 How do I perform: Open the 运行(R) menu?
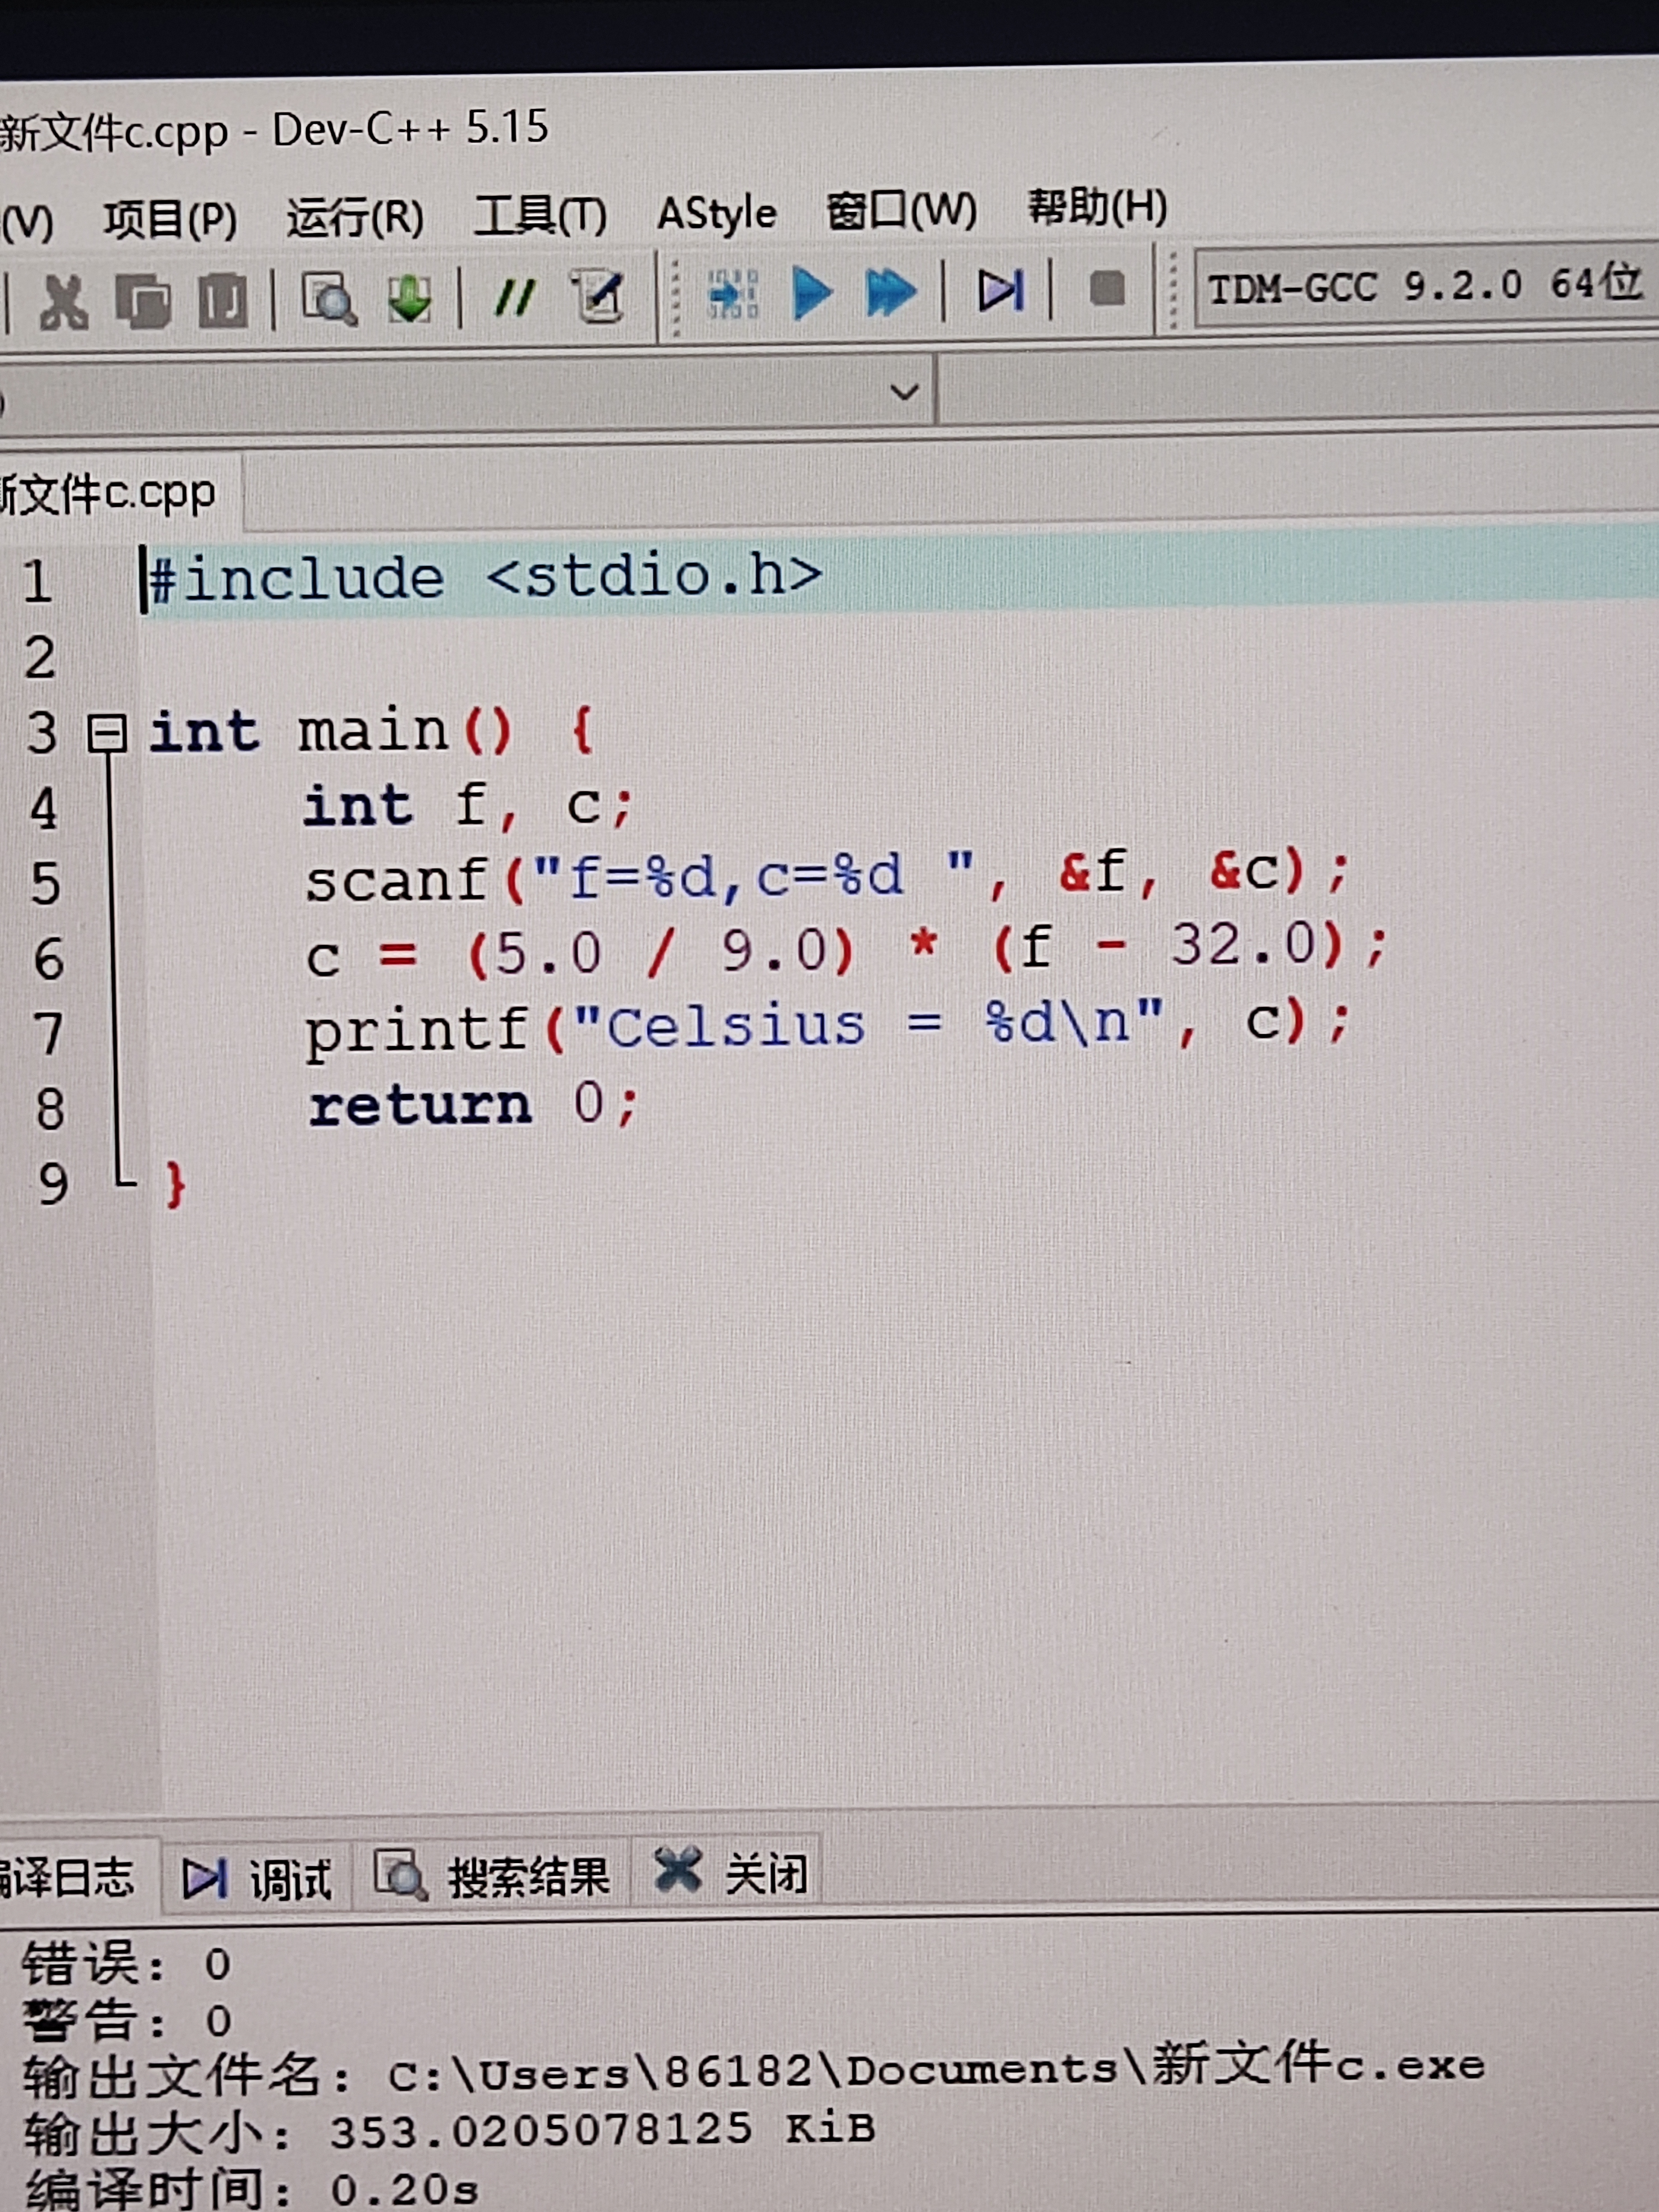[x=355, y=217]
